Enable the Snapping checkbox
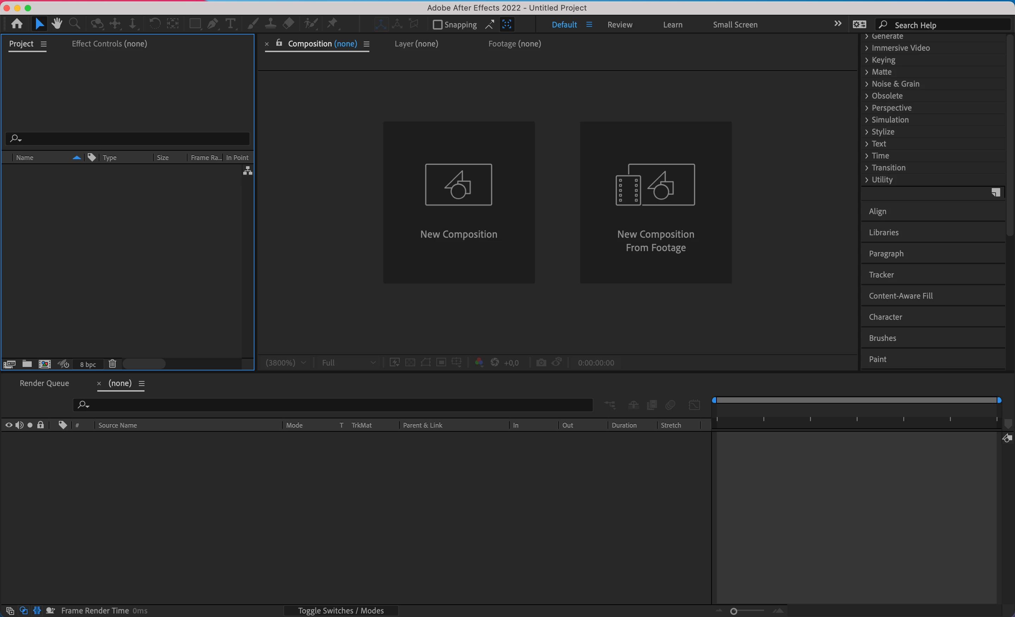The image size is (1015, 617). click(x=437, y=25)
